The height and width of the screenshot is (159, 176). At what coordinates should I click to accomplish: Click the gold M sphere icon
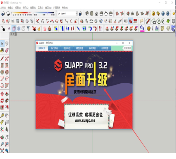(153, 13)
